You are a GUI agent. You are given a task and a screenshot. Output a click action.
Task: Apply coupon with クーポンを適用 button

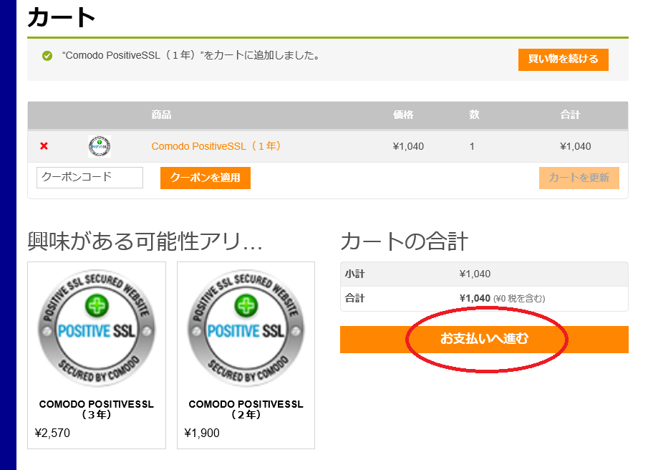[205, 178]
